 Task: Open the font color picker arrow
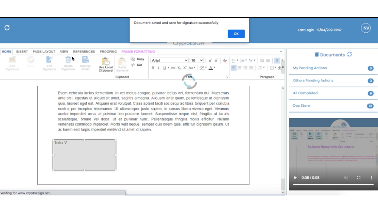coord(215,68)
